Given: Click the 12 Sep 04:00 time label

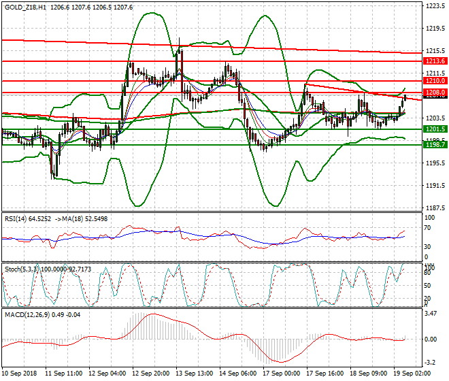Looking at the screenshot, I should tap(107, 374).
